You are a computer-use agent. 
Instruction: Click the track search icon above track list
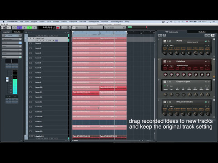(68, 32)
